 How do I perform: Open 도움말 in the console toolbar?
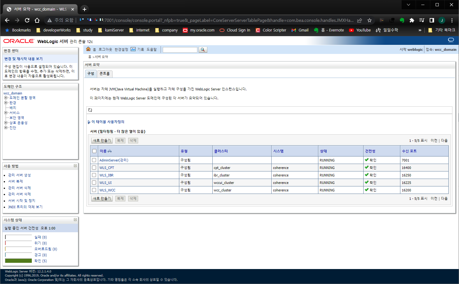coord(152,50)
